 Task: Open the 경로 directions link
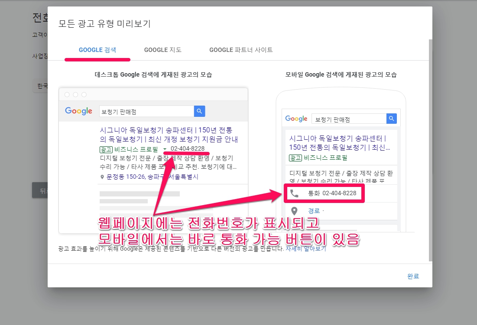tap(314, 211)
